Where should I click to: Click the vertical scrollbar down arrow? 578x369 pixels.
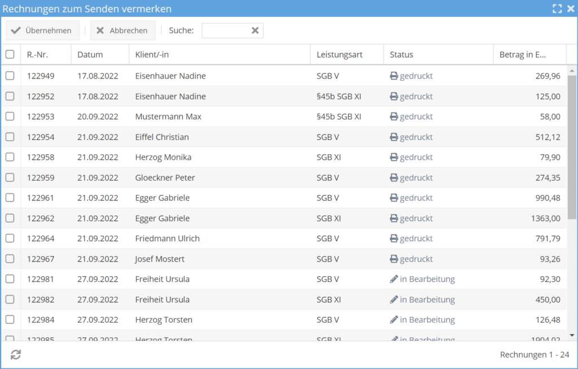tap(572, 335)
